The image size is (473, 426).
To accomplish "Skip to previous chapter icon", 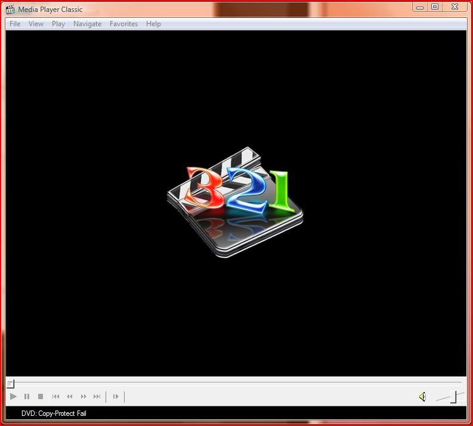I will coord(55,396).
